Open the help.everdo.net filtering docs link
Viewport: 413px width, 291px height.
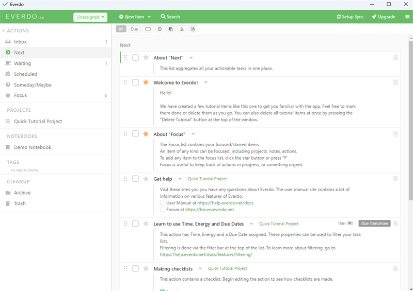(x=206, y=254)
